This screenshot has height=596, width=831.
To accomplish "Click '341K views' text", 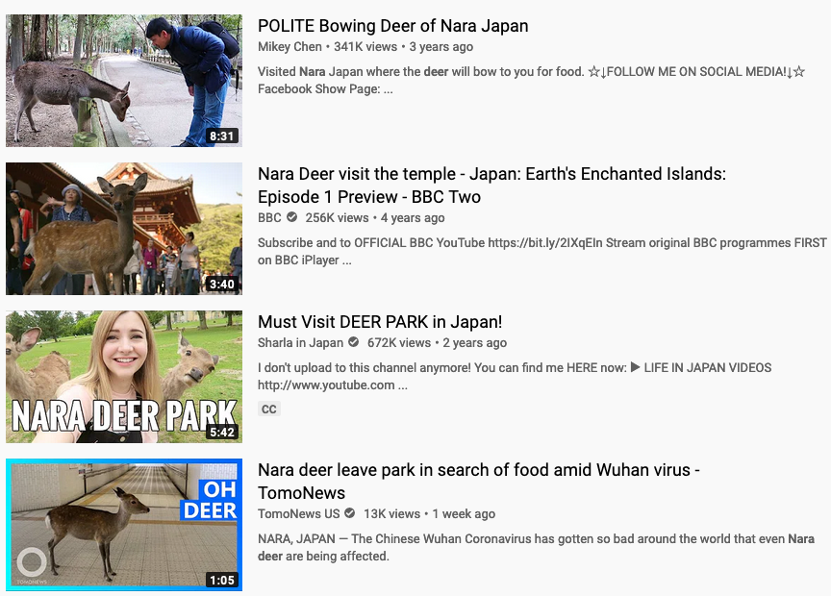I will pos(365,46).
